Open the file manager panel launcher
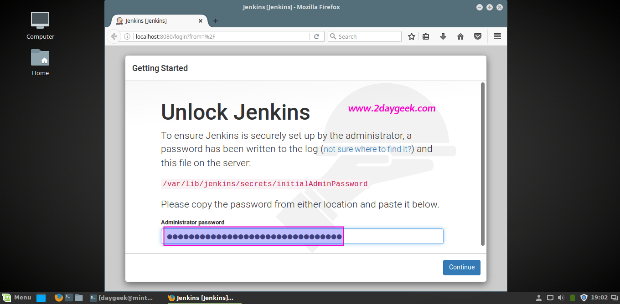Viewport: 620px width, 304px height. point(79,298)
